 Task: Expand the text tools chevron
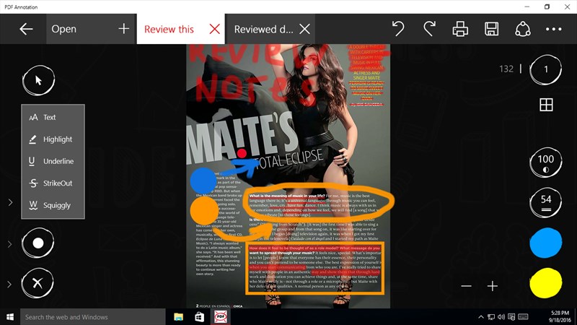[x=10, y=202]
